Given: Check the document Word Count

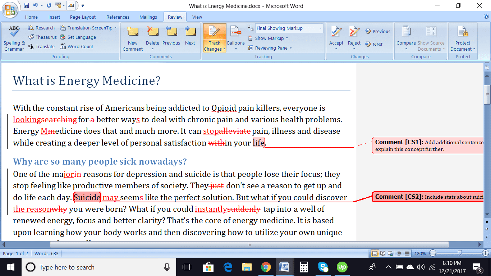Looking at the screenshot, I should coord(80,46).
